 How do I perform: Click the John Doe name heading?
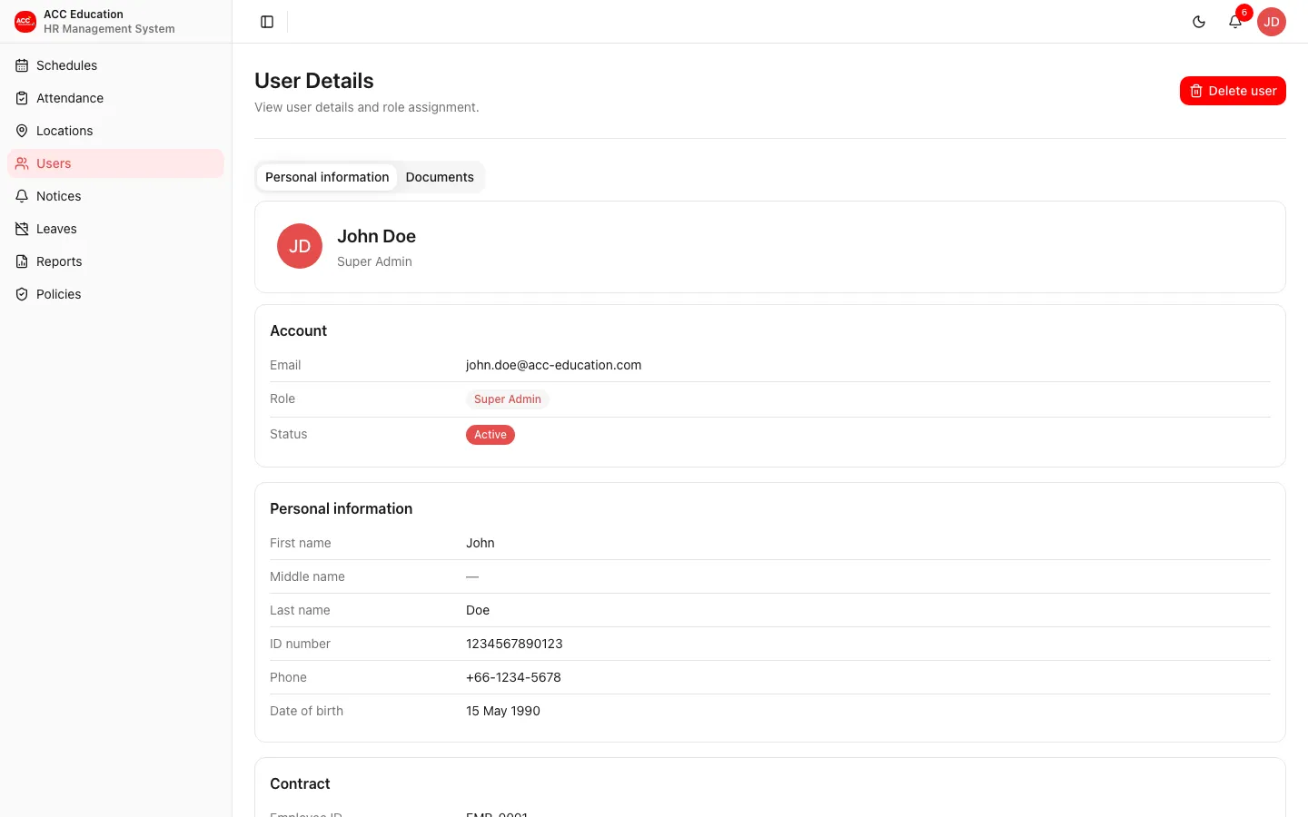point(376,236)
